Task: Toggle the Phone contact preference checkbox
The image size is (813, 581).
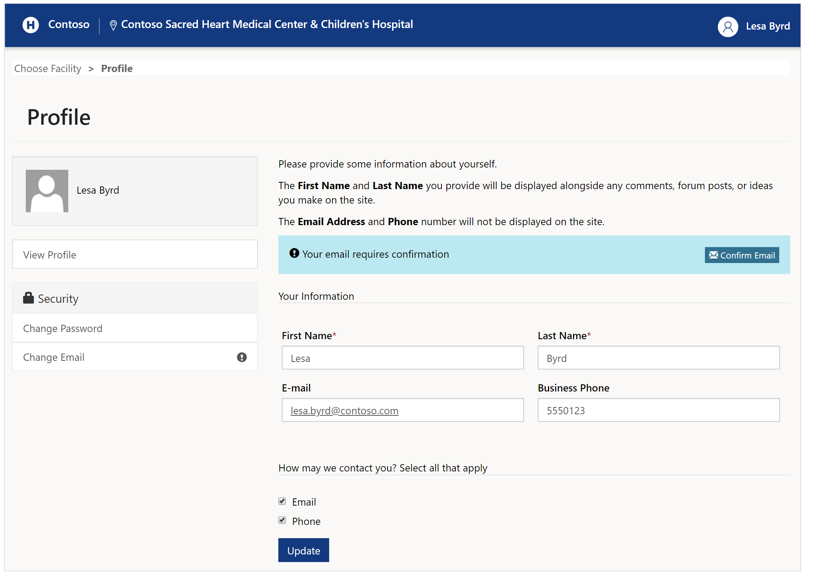Action: point(283,521)
